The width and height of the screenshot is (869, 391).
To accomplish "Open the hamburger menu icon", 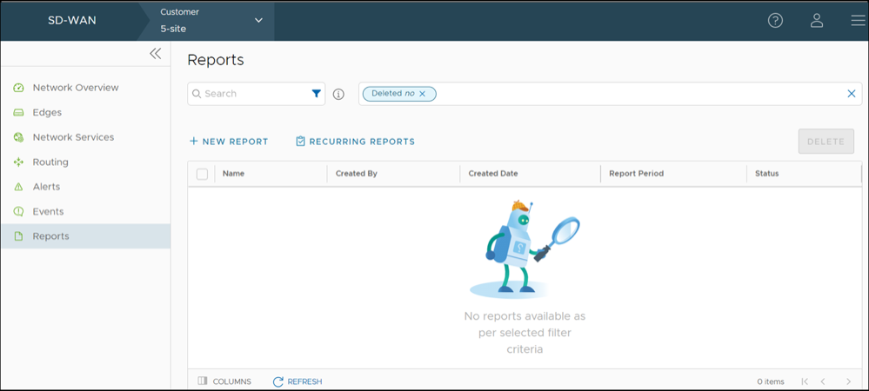I will [858, 21].
